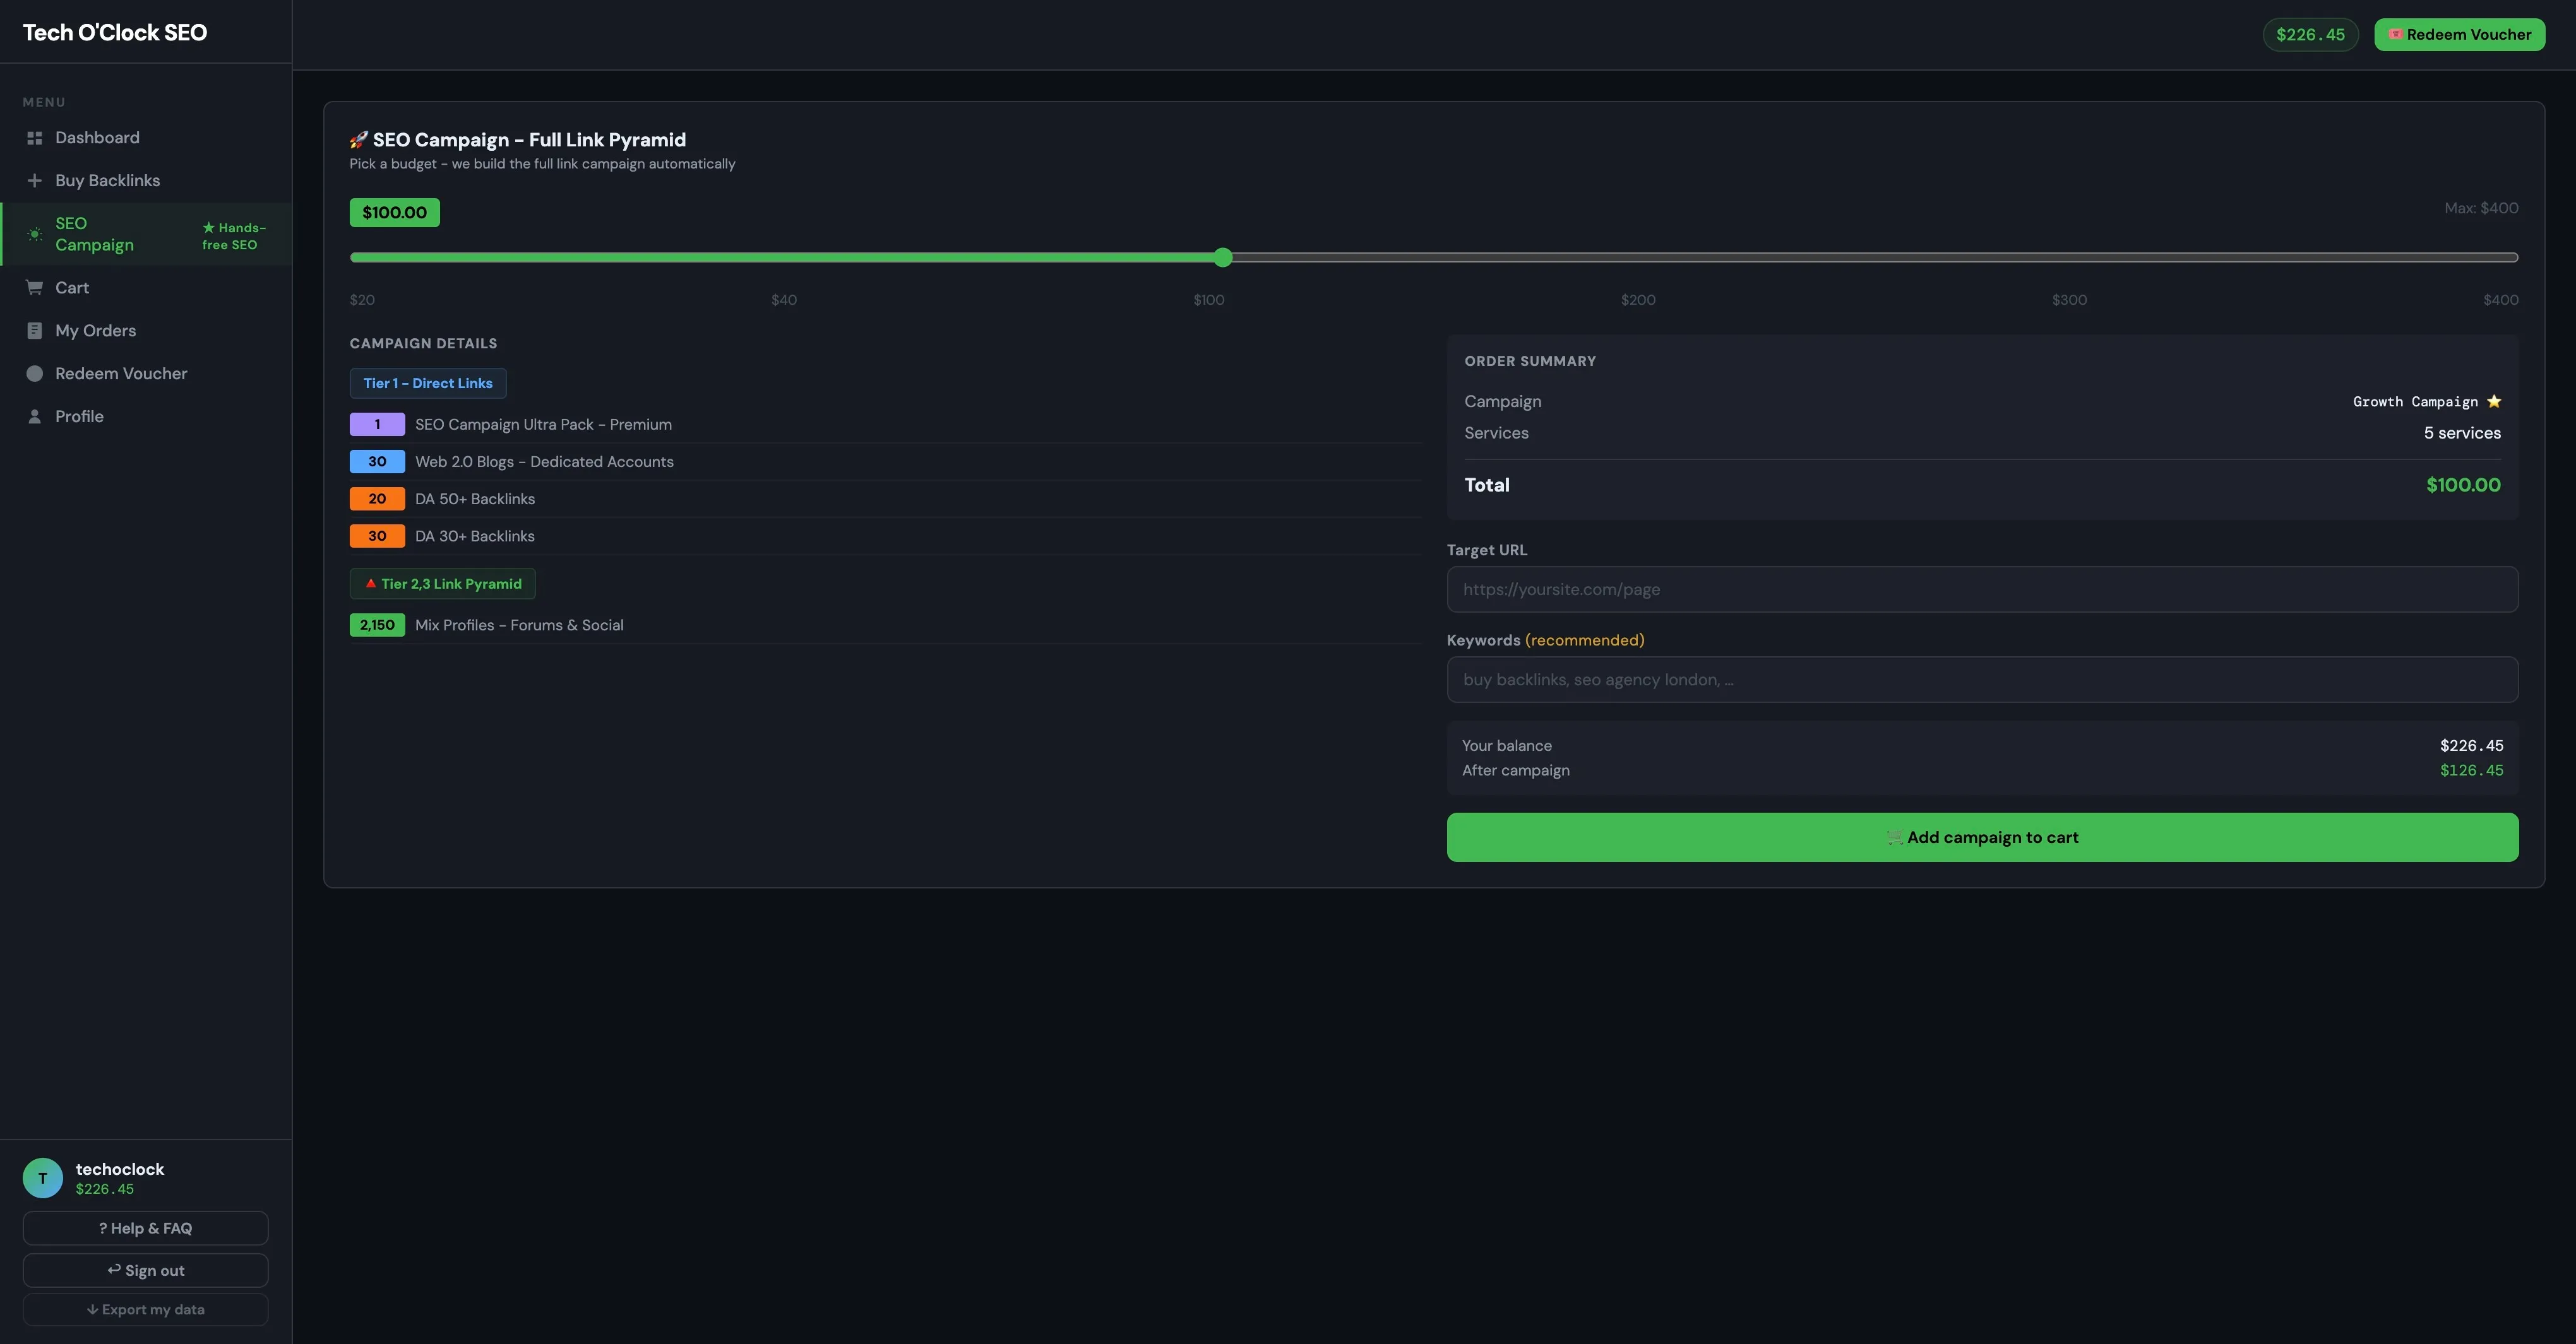Click the SEO Campaign sun icon in sidebar
This screenshot has height=1344, width=2576.
[34, 234]
